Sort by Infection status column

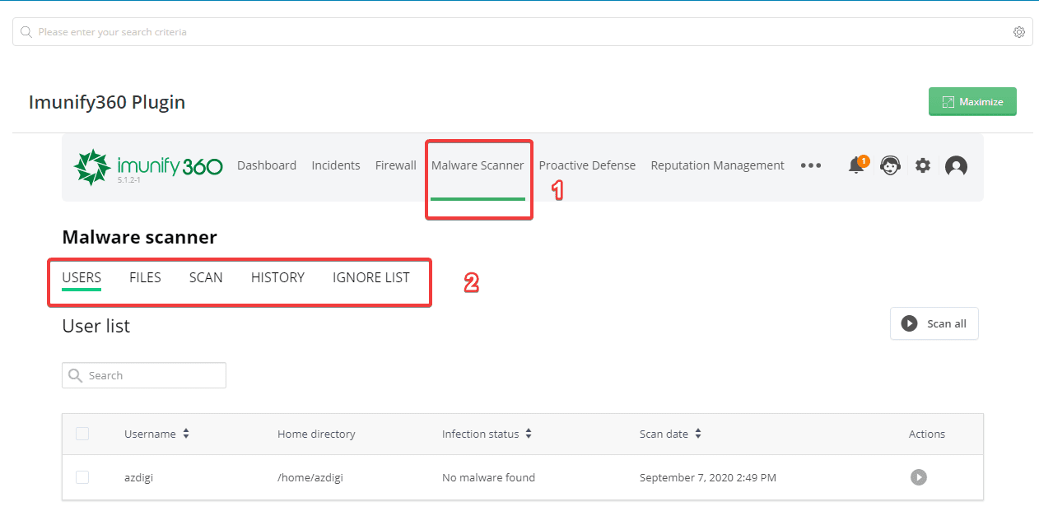[x=529, y=434]
